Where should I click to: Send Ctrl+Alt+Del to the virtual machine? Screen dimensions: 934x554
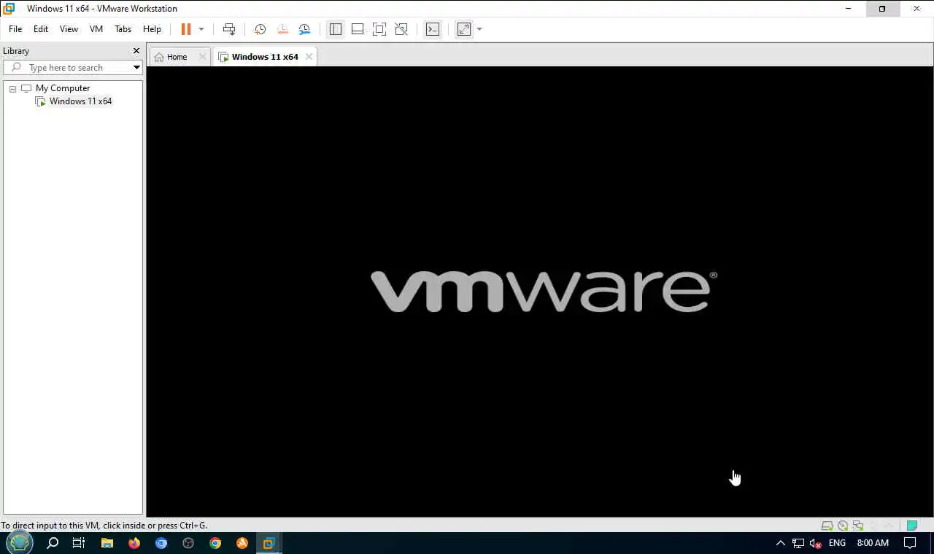229,29
